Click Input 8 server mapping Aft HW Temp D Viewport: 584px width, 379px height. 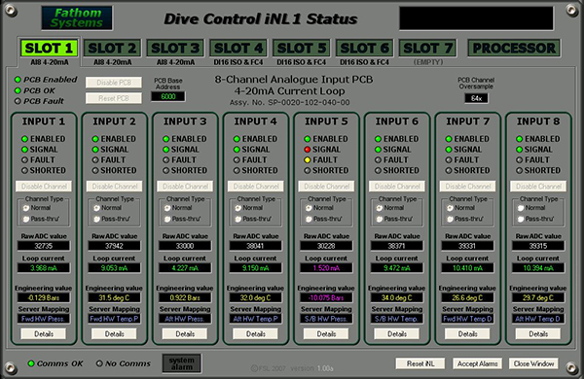538,319
